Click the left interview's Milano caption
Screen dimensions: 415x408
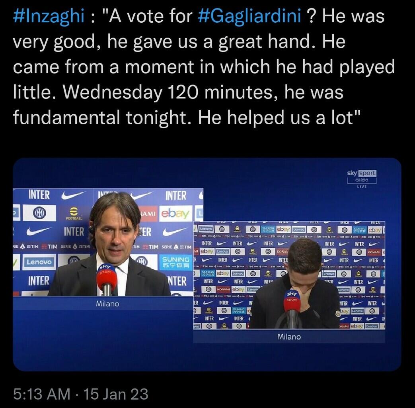(x=107, y=304)
